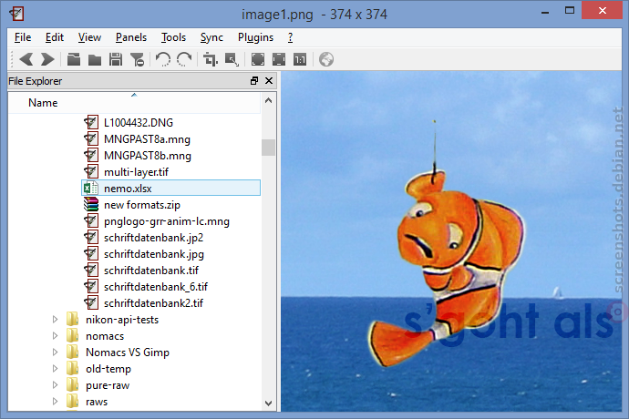Select file L1004432.DNG

[139, 122]
